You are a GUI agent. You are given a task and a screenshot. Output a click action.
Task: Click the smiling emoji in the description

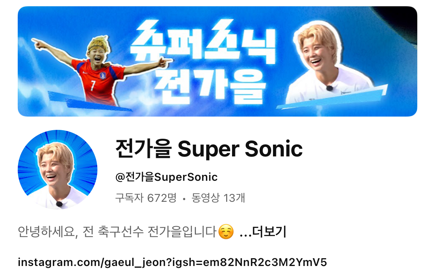pyautogui.click(x=226, y=232)
